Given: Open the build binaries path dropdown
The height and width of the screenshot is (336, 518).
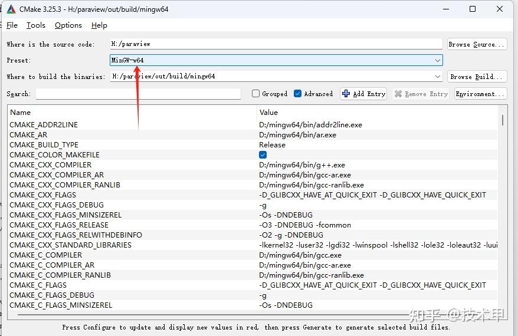Looking at the screenshot, I should [x=438, y=77].
